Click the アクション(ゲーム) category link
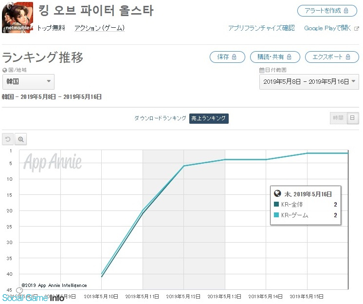363x304 pixels. pos(100,28)
